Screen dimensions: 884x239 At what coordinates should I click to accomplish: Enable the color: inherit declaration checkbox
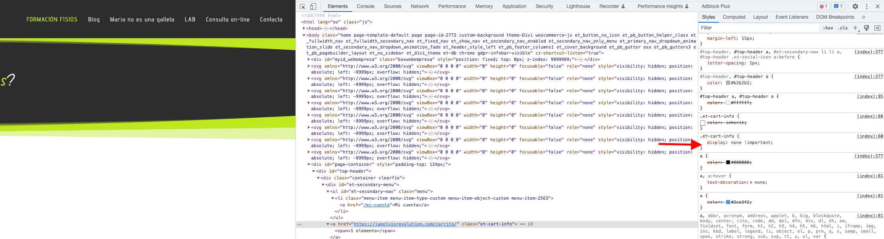(x=703, y=123)
